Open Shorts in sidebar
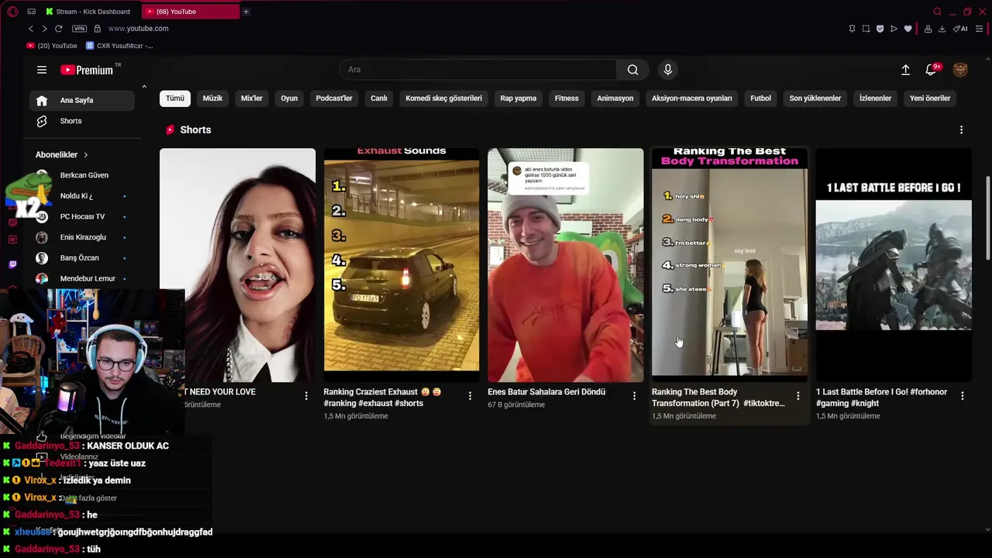This screenshot has height=558, width=992. (82, 121)
